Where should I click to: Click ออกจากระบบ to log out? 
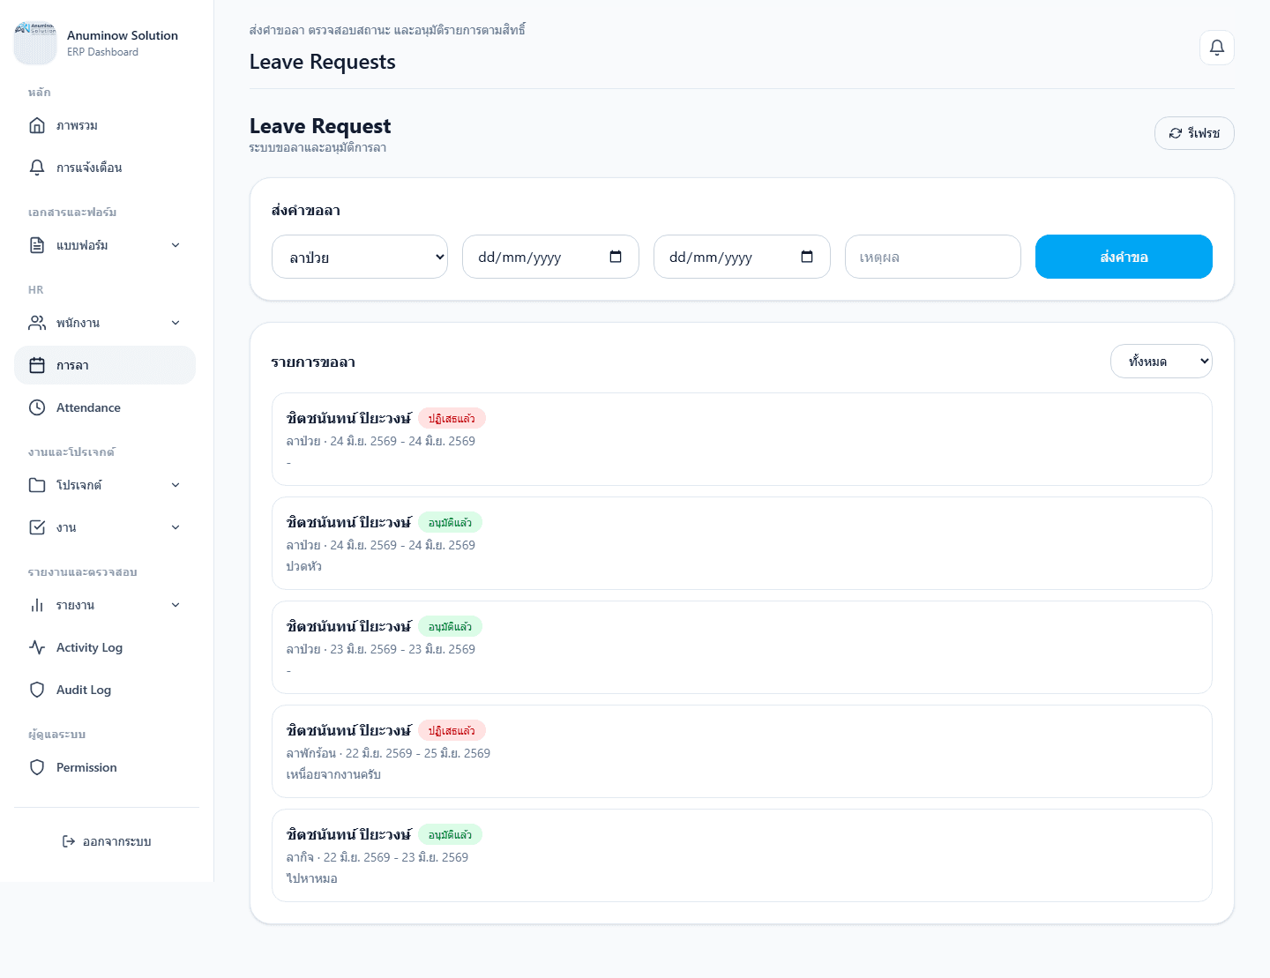pyautogui.click(x=107, y=841)
